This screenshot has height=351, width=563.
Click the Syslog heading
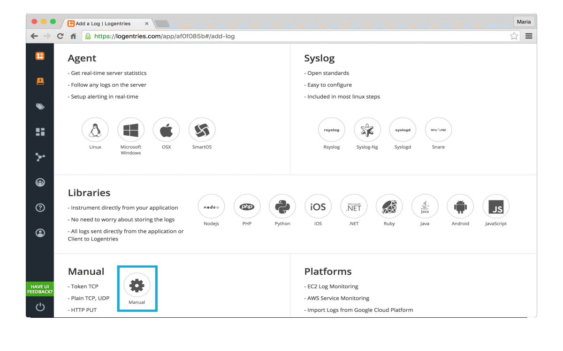(320, 58)
